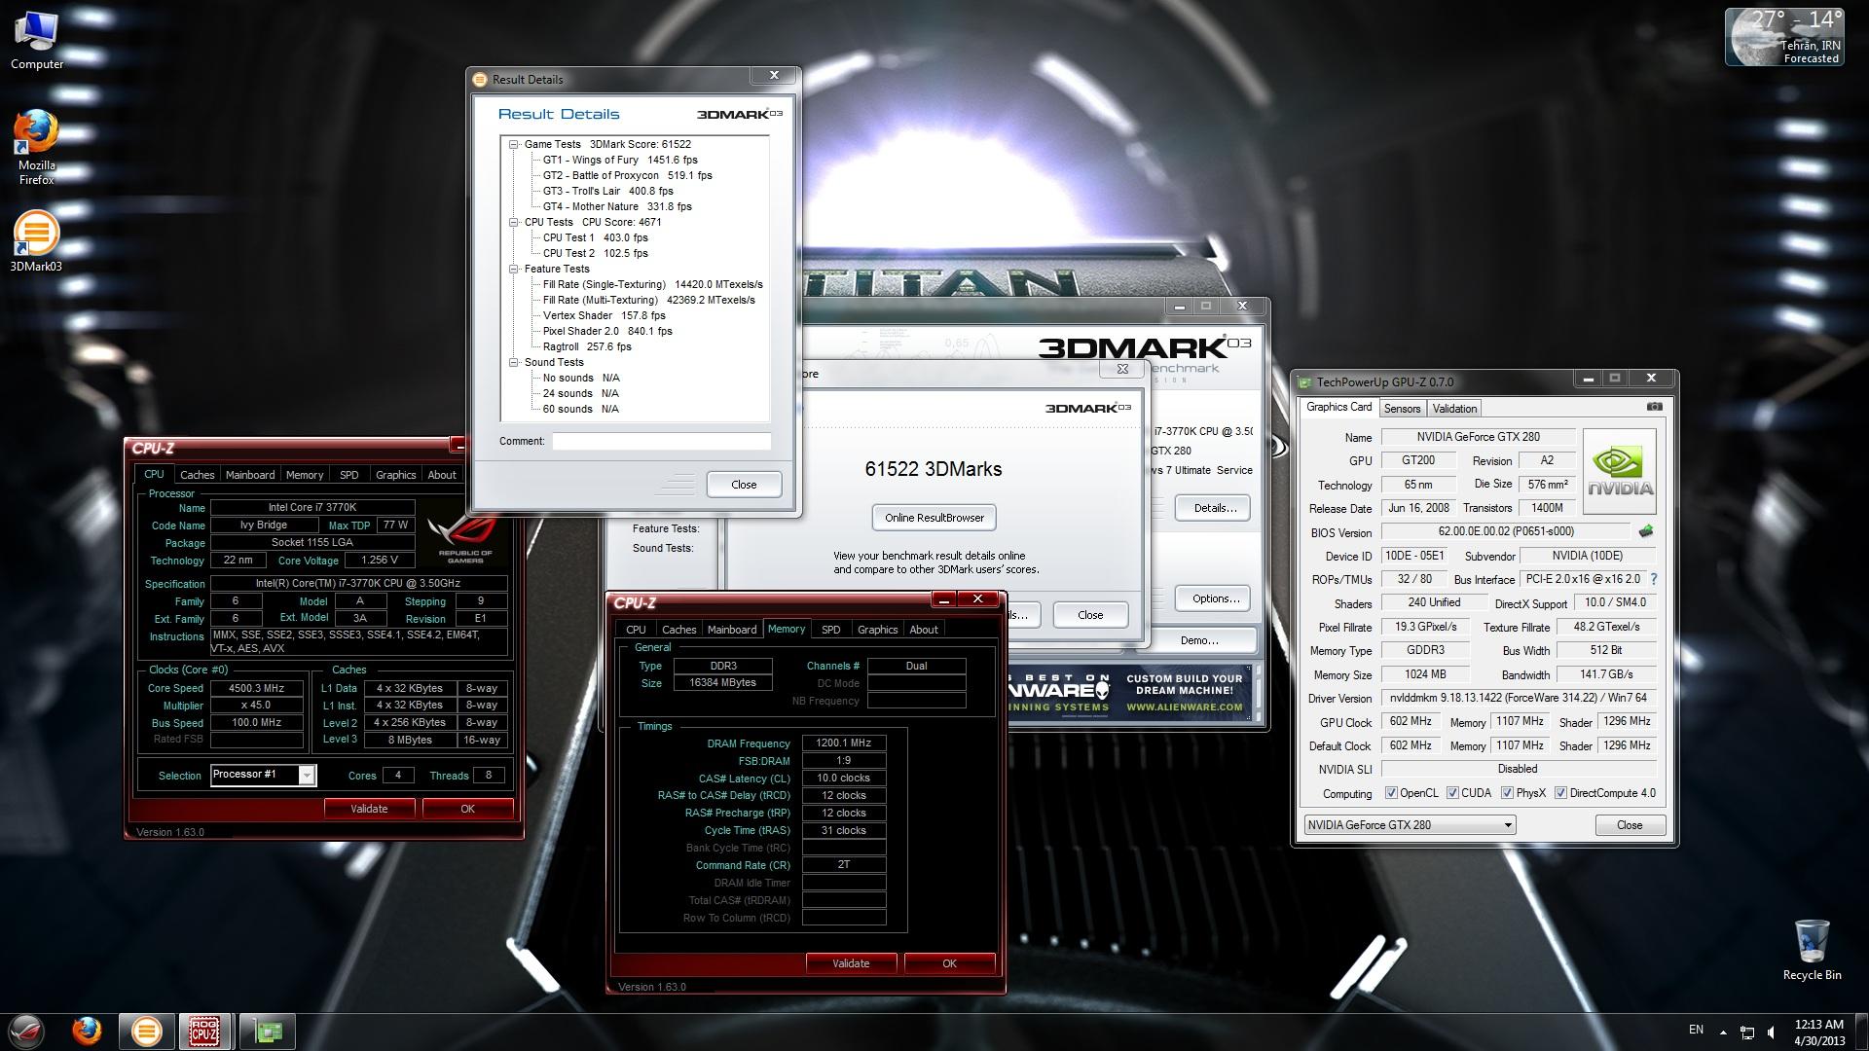Collapse the Sound Tests tree node
Viewport: 1869px width, 1051px height.
point(514,362)
